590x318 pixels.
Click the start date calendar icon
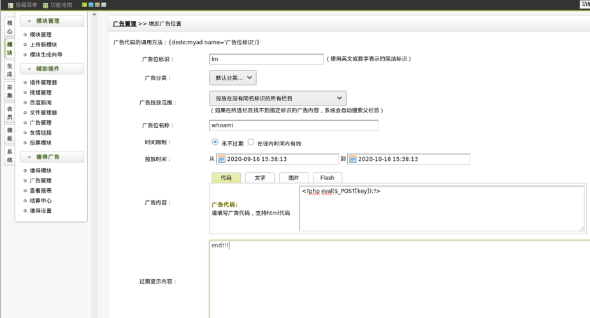(x=222, y=159)
